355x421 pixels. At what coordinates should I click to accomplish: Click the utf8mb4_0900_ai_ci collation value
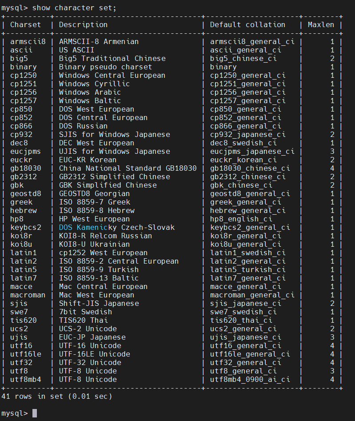pos(250,379)
